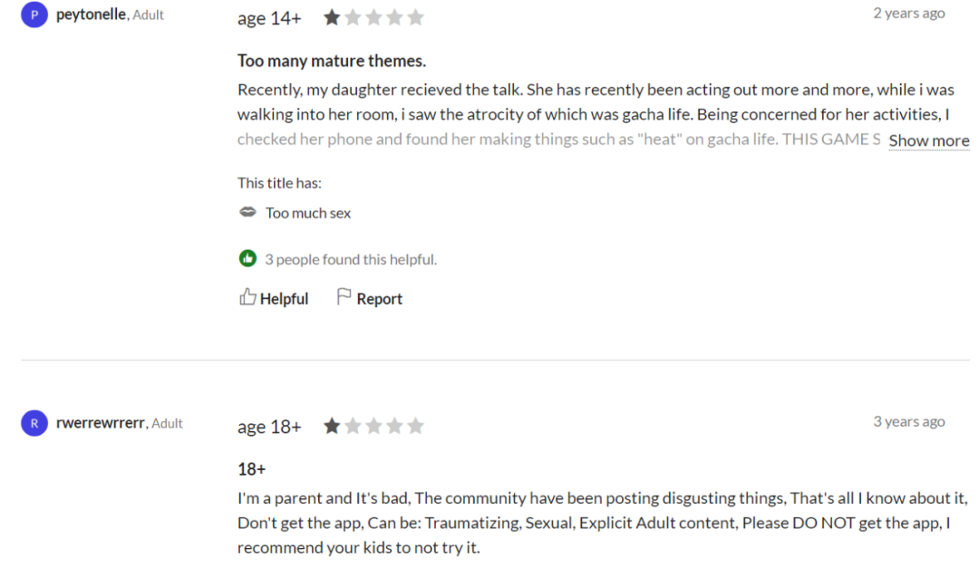Click the peytonelle user avatar icon
Viewport: 979px width, 577px height.
click(x=34, y=15)
